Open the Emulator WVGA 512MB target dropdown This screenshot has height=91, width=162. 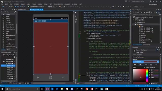coord(44,7)
